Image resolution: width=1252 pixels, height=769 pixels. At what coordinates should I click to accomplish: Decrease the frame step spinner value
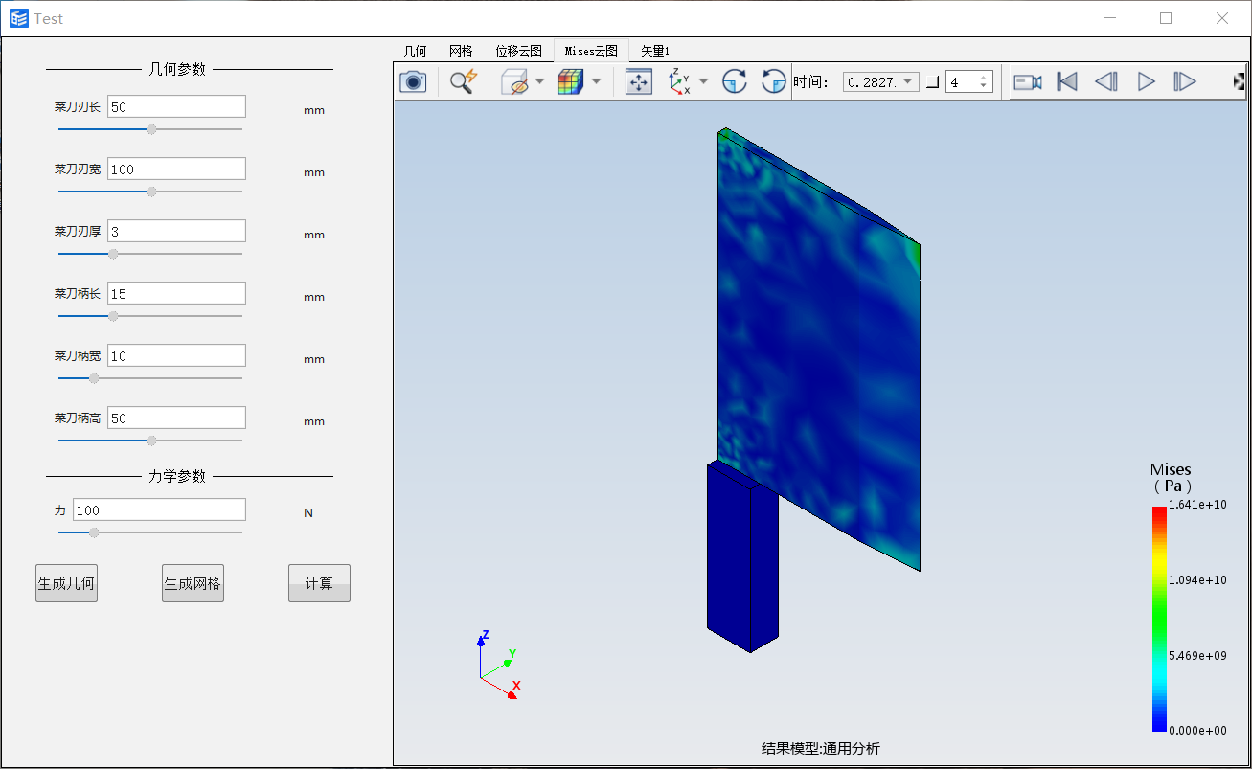pos(984,87)
